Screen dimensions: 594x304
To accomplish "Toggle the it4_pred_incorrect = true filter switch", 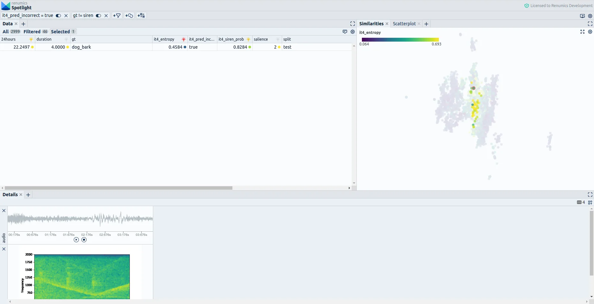I will point(58,15).
